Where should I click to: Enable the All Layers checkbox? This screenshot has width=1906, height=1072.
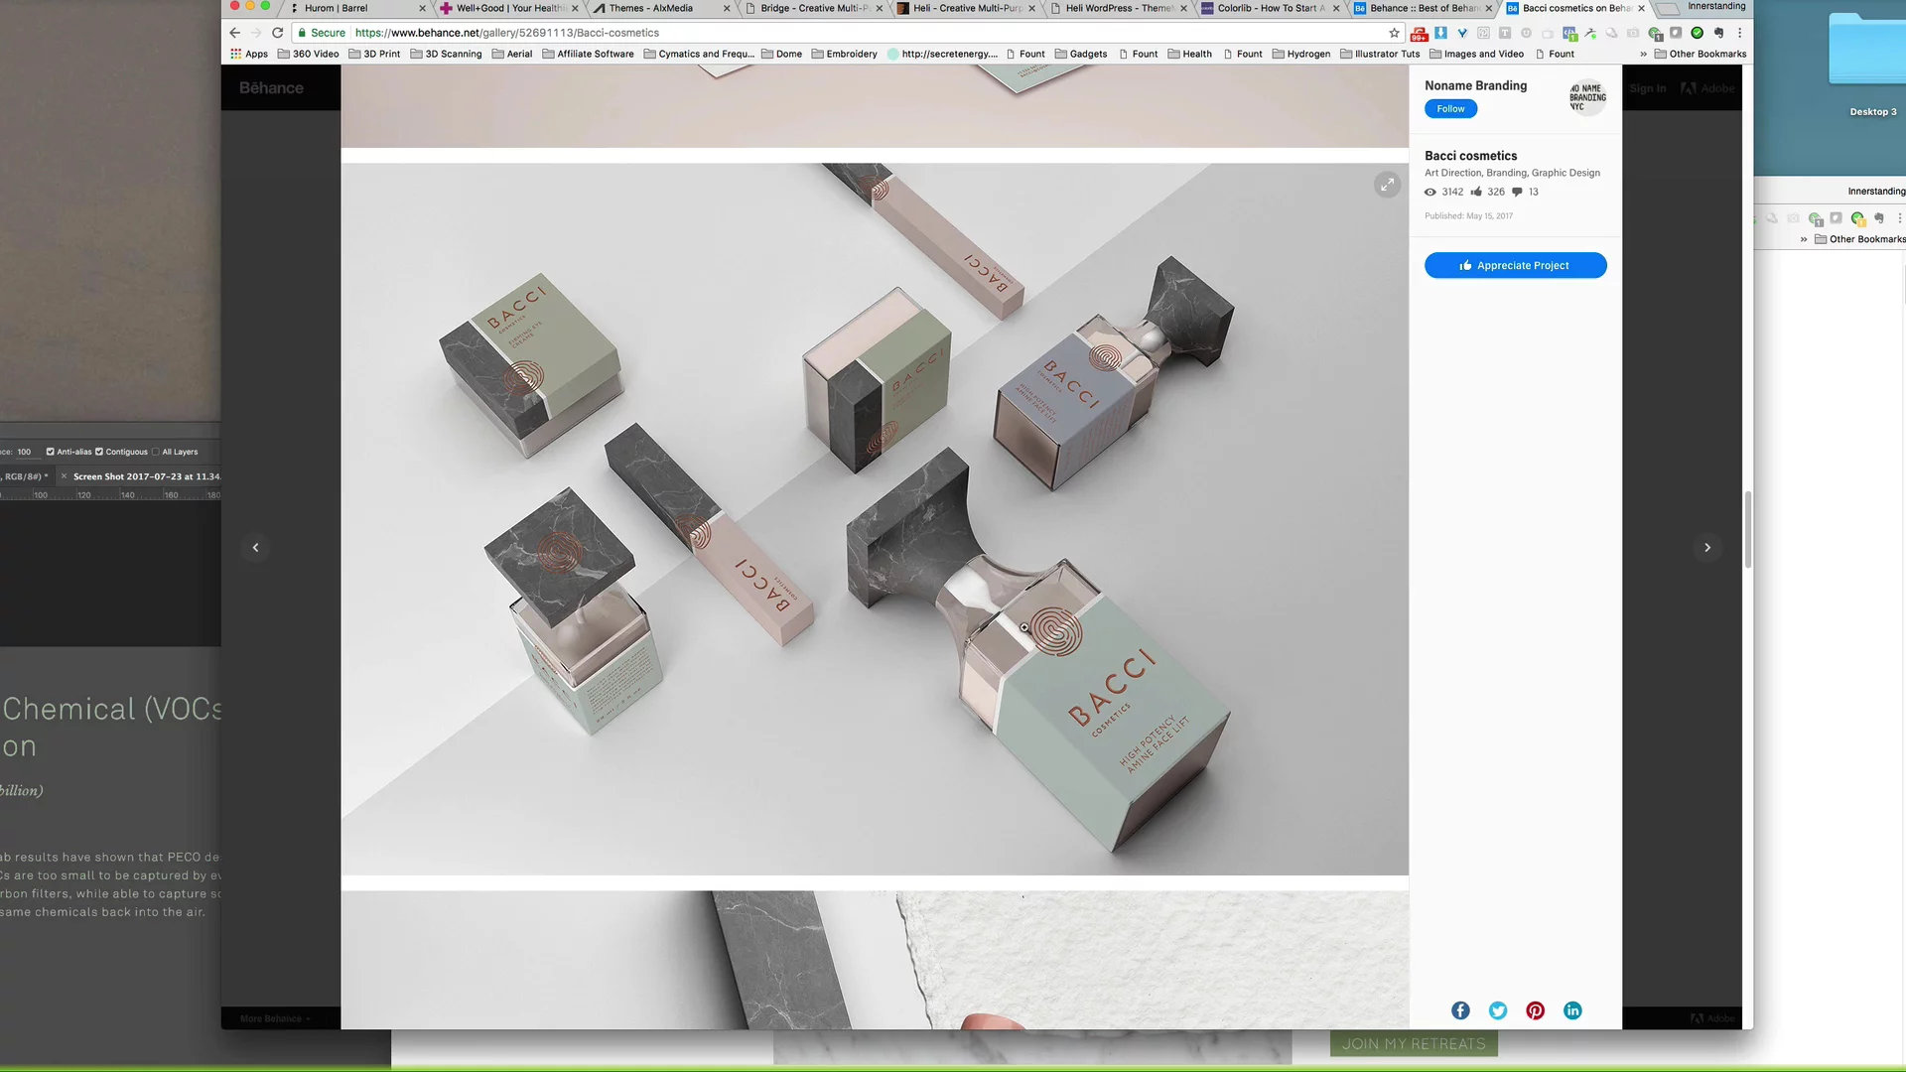(x=156, y=452)
